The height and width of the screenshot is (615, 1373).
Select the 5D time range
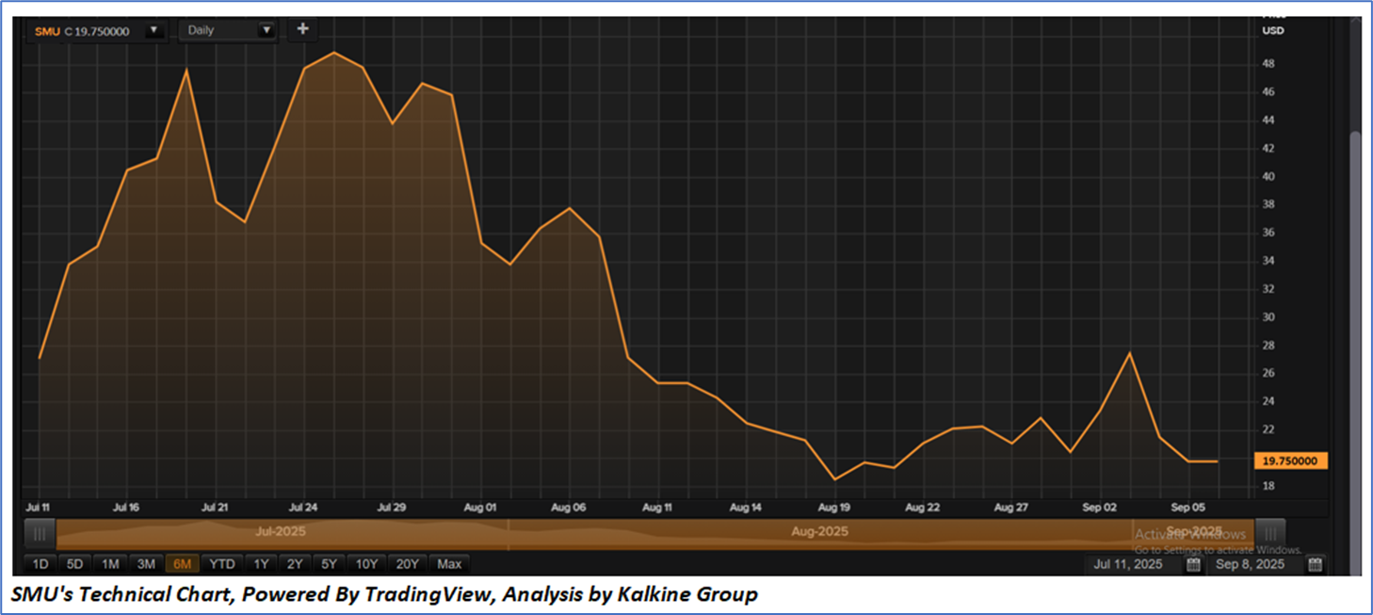[74, 564]
